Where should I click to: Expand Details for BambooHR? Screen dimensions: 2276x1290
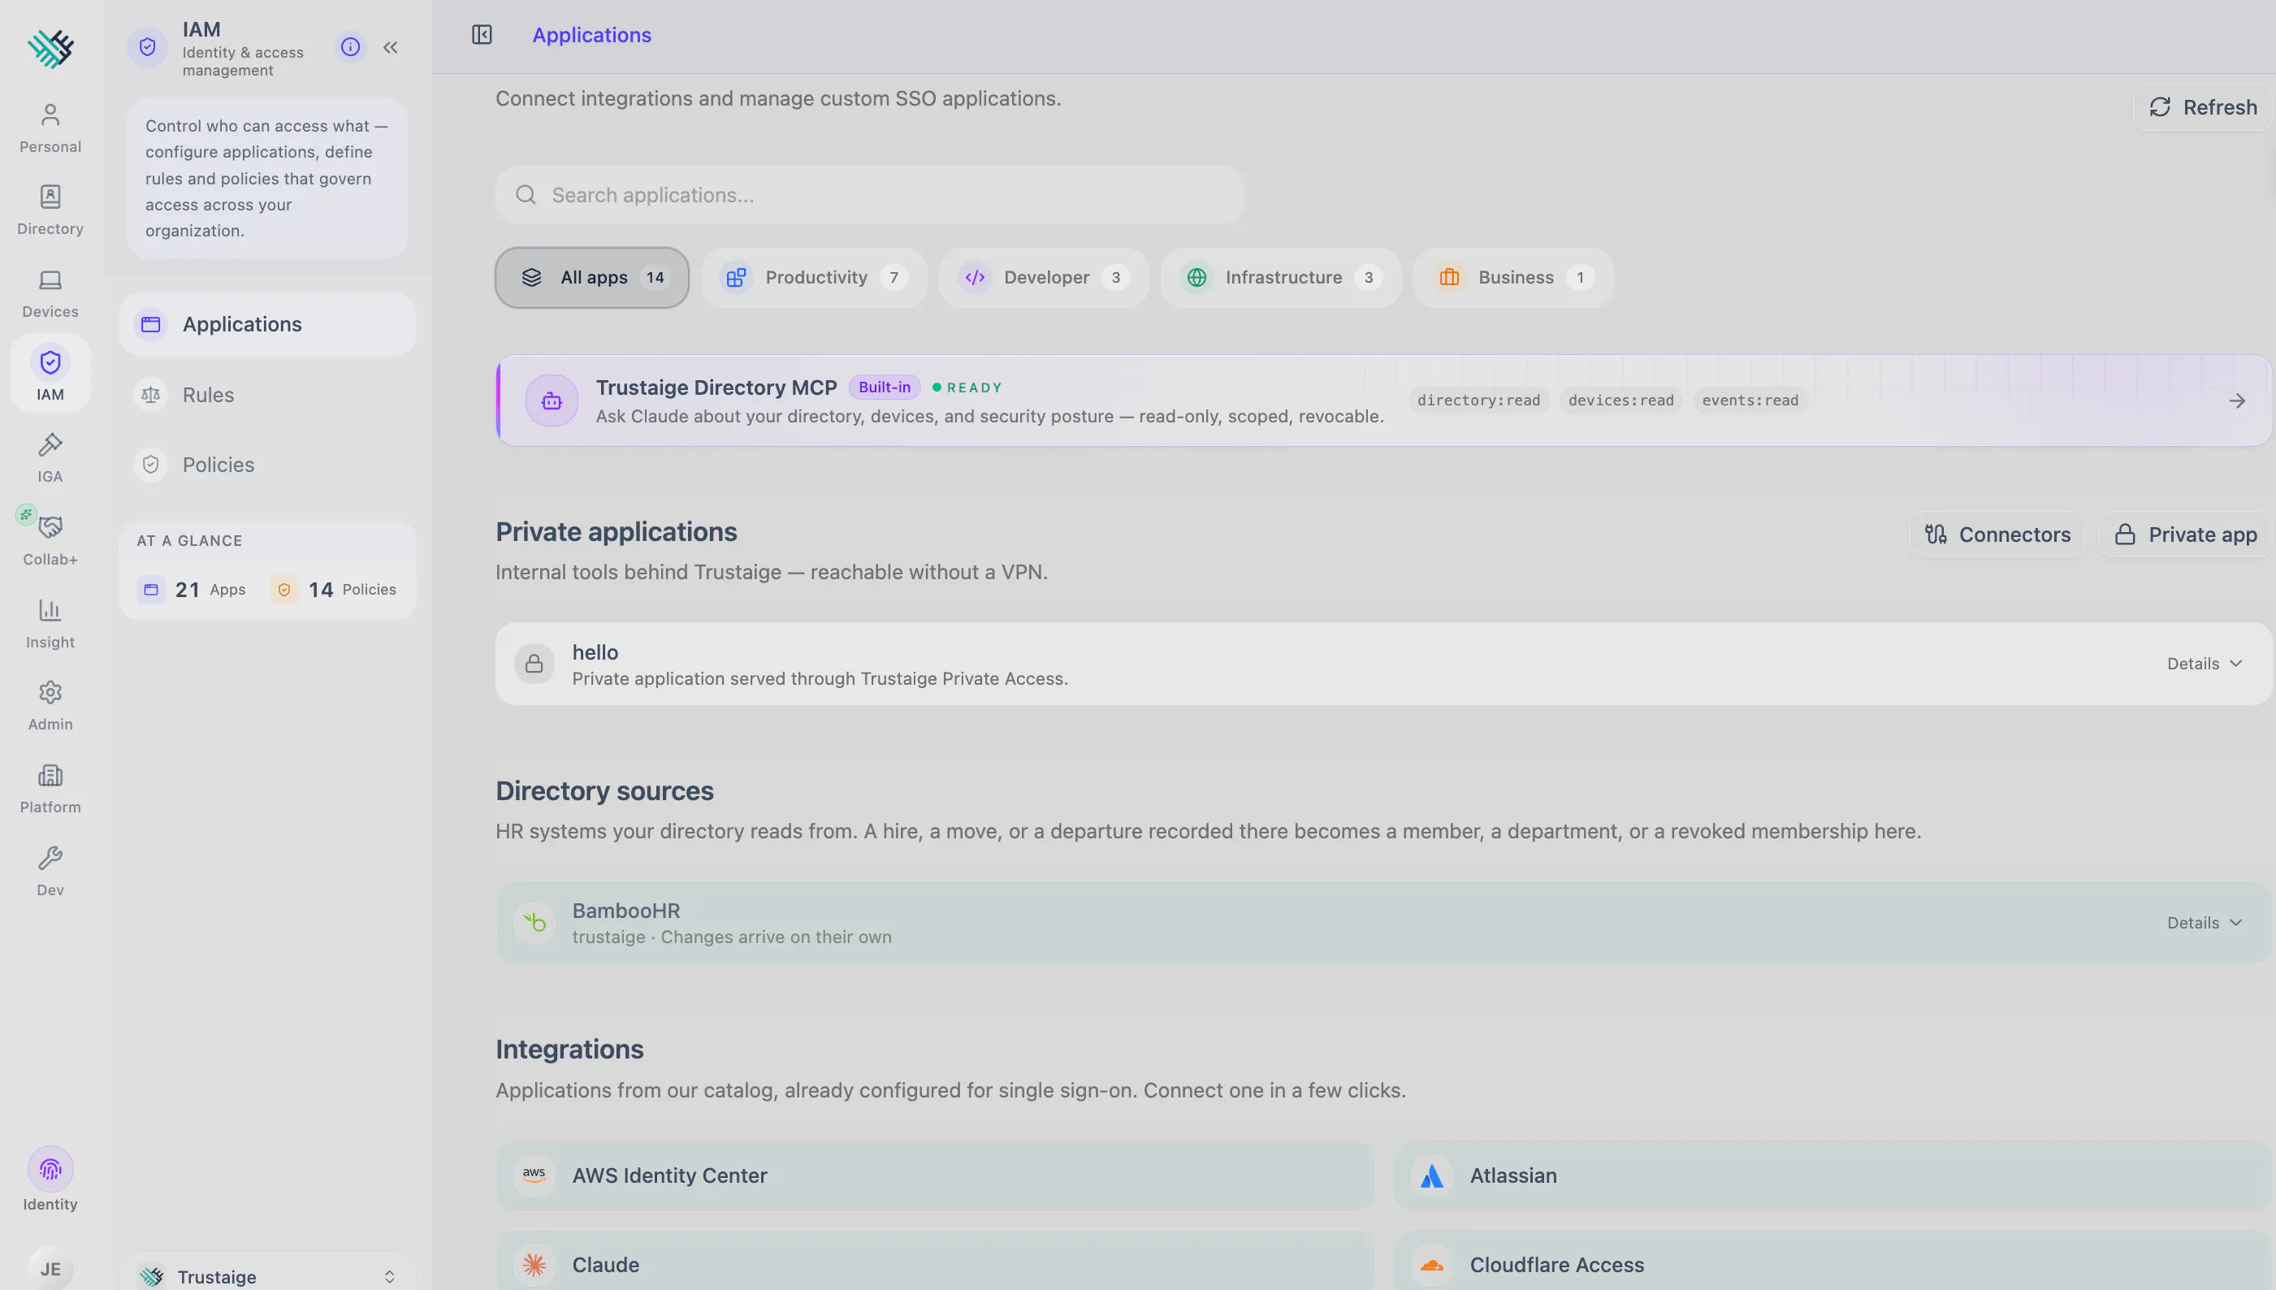click(x=2205, y=923)
